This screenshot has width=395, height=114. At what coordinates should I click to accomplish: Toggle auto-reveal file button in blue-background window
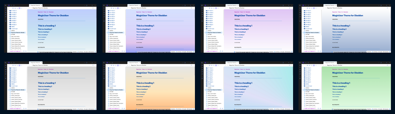point(20,8)
